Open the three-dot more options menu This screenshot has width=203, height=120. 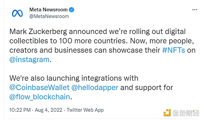tap(195, 10)
